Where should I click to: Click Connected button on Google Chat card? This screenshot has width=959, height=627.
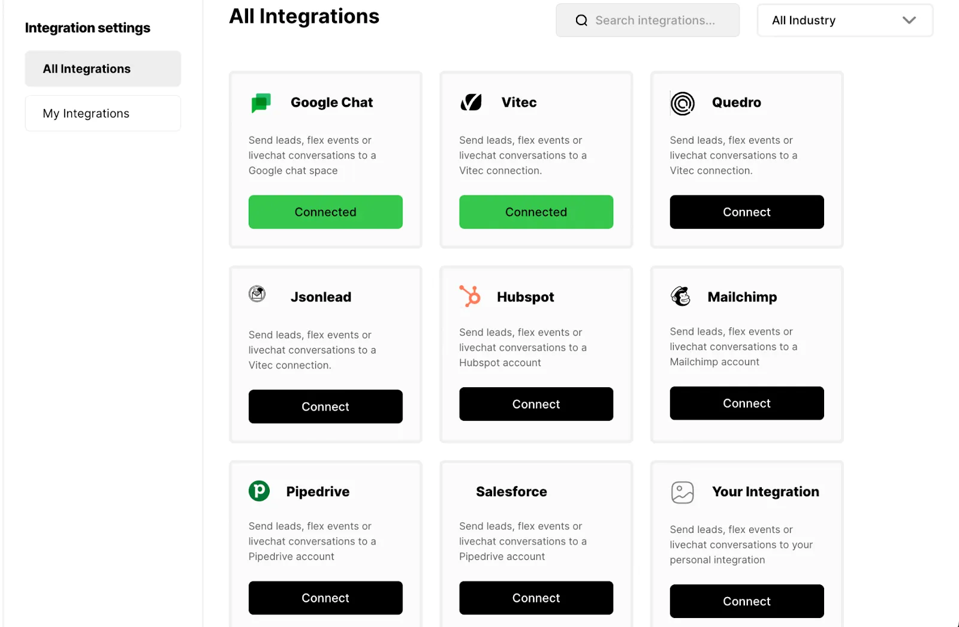[325, 212]
